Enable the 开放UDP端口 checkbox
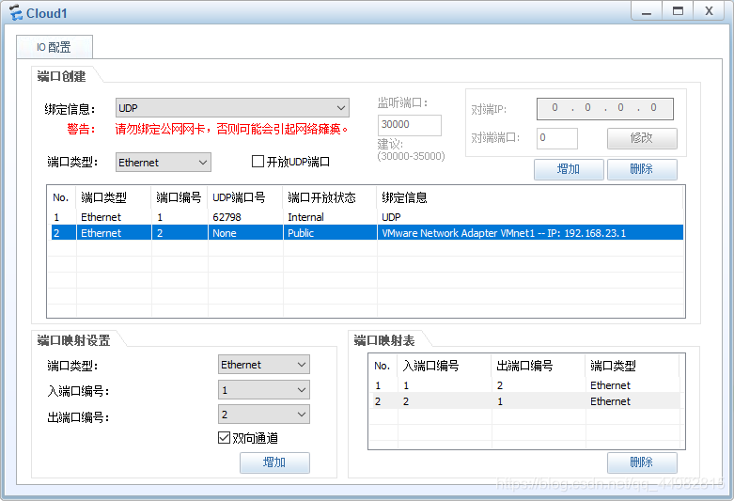Image resolution: width=734 pixels, height=501 pixels. click(258, 162)
